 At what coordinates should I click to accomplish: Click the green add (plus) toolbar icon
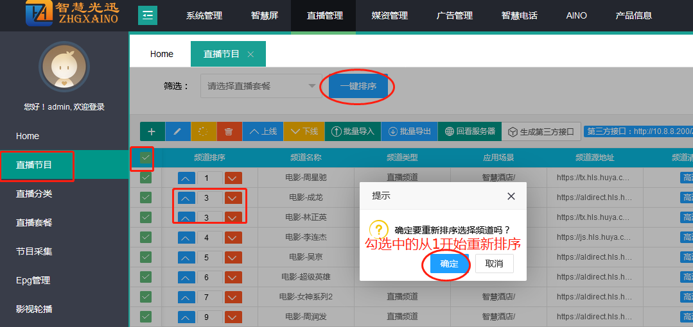152,131
